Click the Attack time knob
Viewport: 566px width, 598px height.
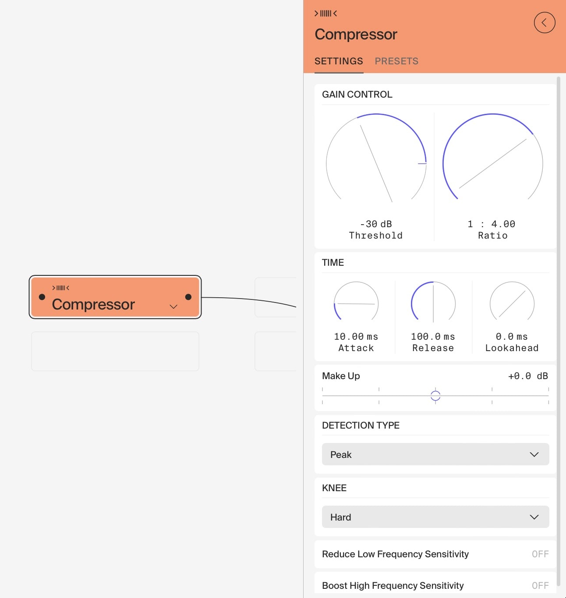click(356, 303)
